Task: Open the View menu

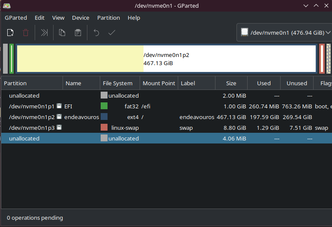Action: (58, 18)
